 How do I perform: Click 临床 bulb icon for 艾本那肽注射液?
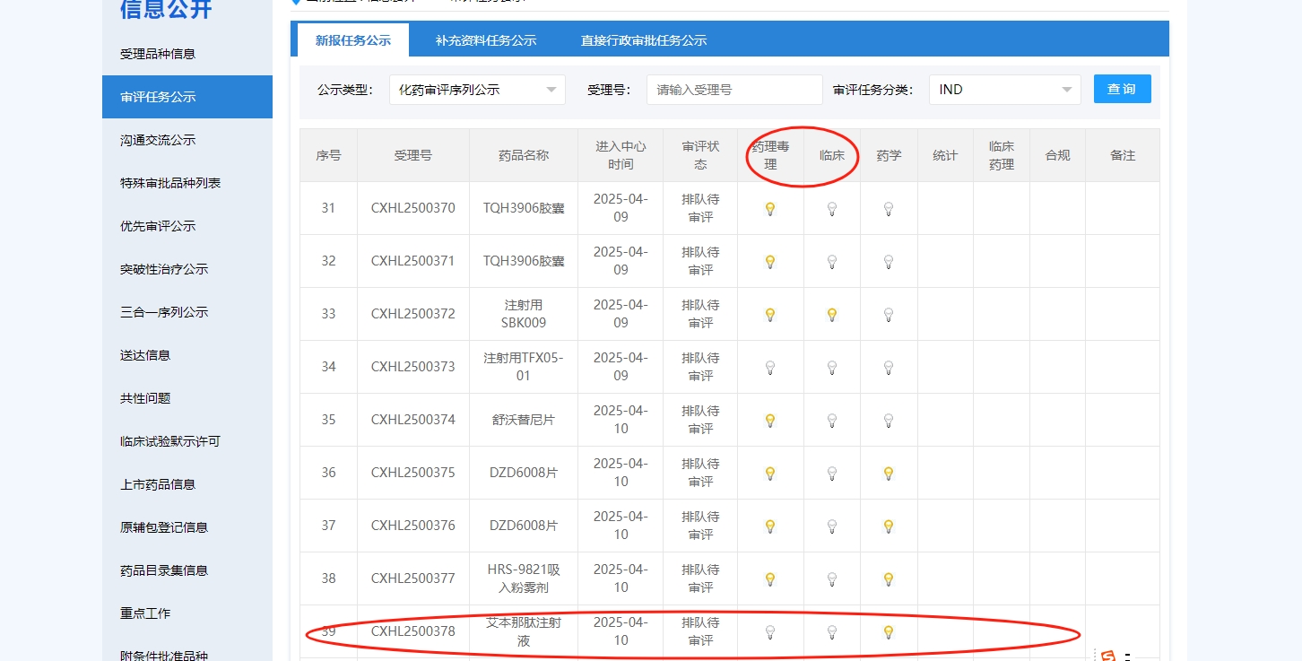click(x=831, y=632)
